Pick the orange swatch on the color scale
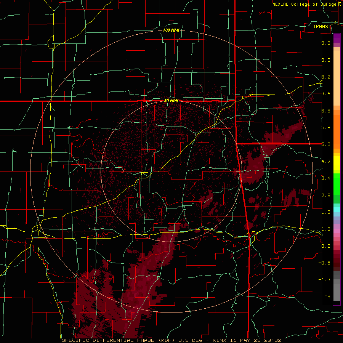343x343 pixels. pyautogui.click(x=337, y=131)
